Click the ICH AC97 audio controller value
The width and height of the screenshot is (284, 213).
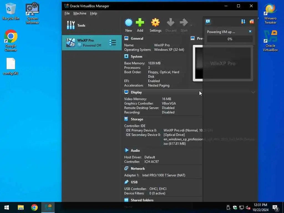pyautogui.click(x=151, y=162)
